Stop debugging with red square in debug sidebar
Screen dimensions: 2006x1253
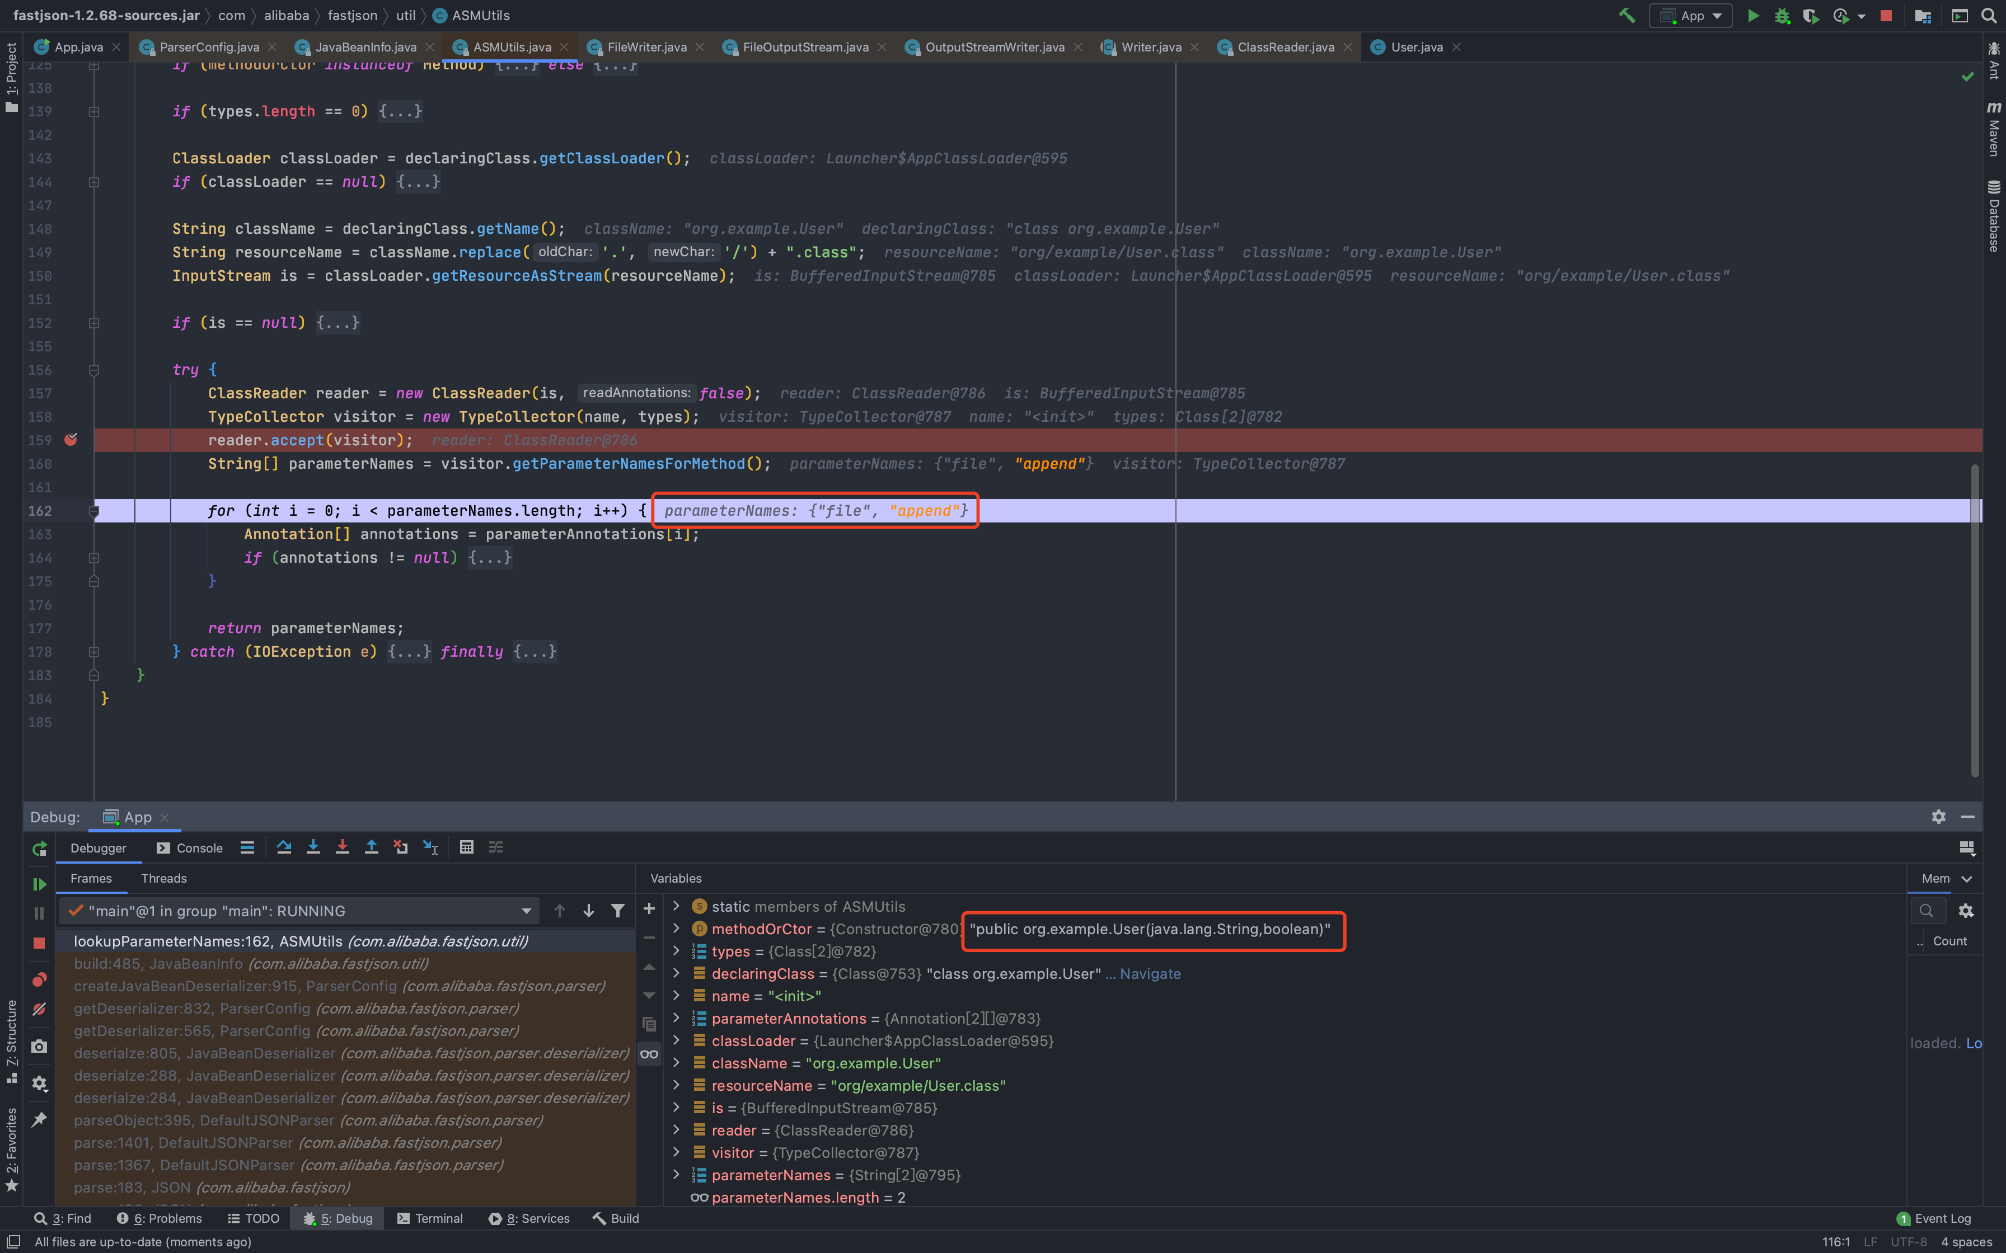click(x=39, y=943)
